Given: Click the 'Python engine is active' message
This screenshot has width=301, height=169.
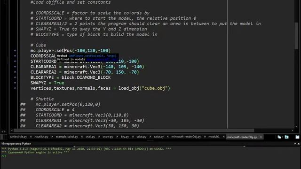Looking at the screenshot, I should point(35,153).
